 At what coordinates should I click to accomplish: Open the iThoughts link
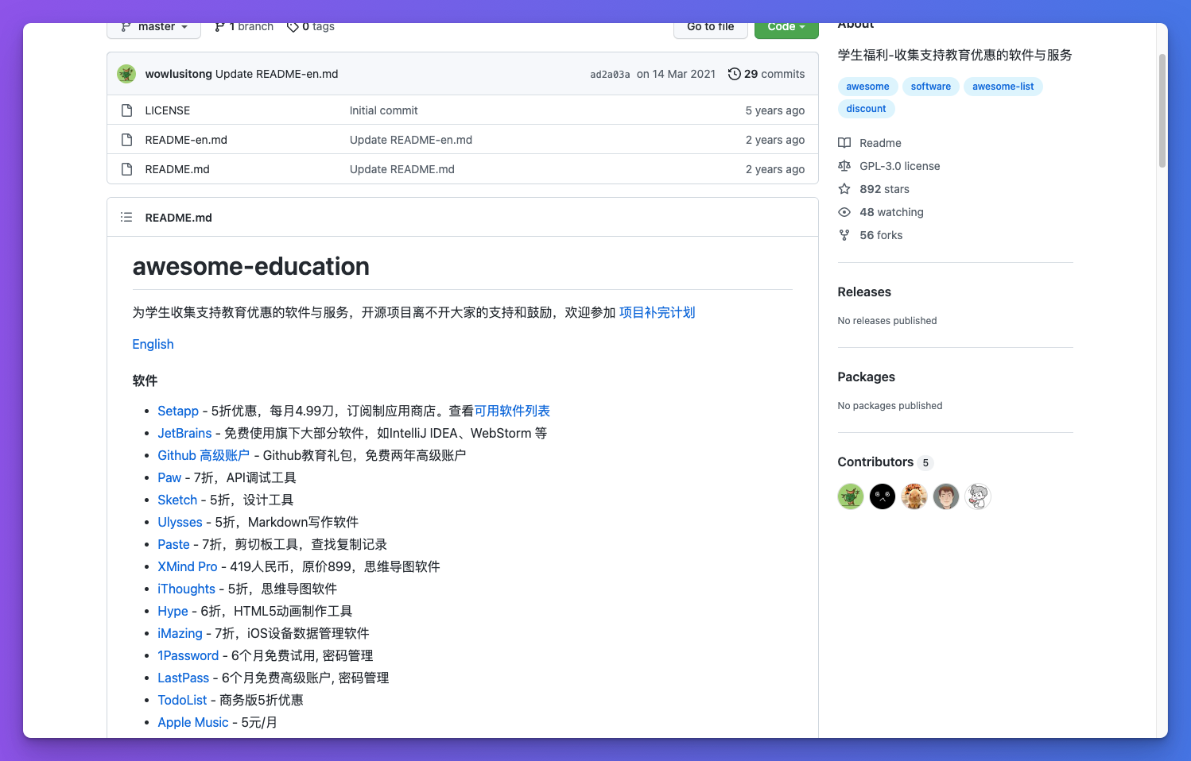[x=186, y=589]
